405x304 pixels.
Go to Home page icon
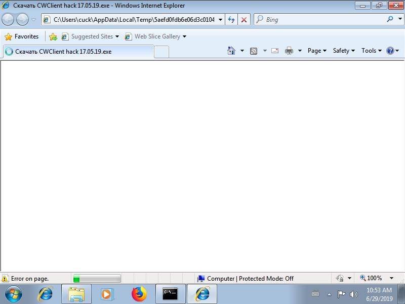pyautogui.click(x=231, y=51)
